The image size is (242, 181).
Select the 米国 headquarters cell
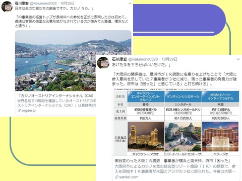click(x=220, y=105)
